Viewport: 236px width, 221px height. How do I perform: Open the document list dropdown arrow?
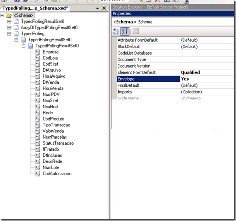[x=98, y=8]
